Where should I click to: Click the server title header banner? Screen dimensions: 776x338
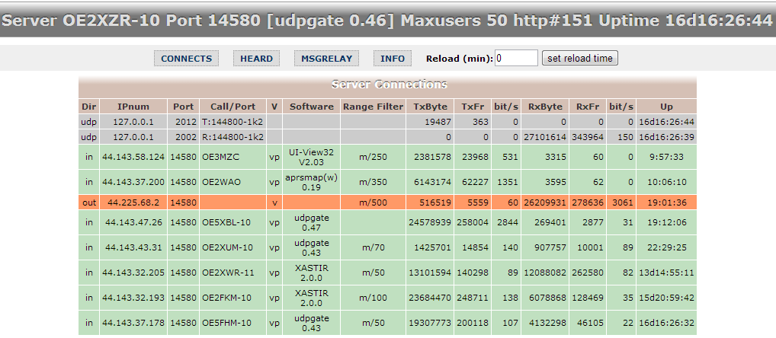[x=388, y=21]
